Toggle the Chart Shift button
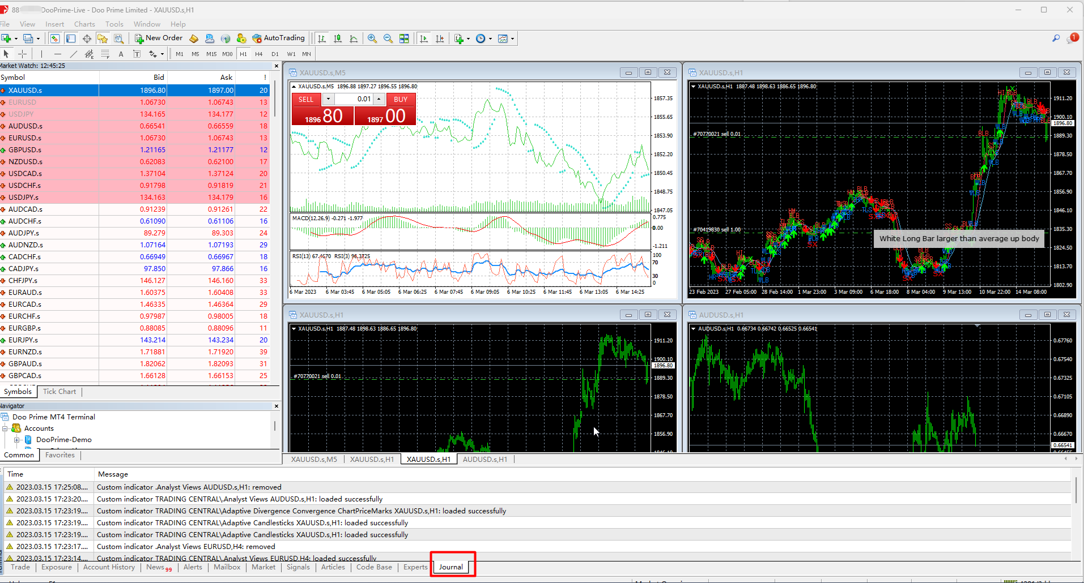Viewport: 1084px width, 583px height. [440, 38]
